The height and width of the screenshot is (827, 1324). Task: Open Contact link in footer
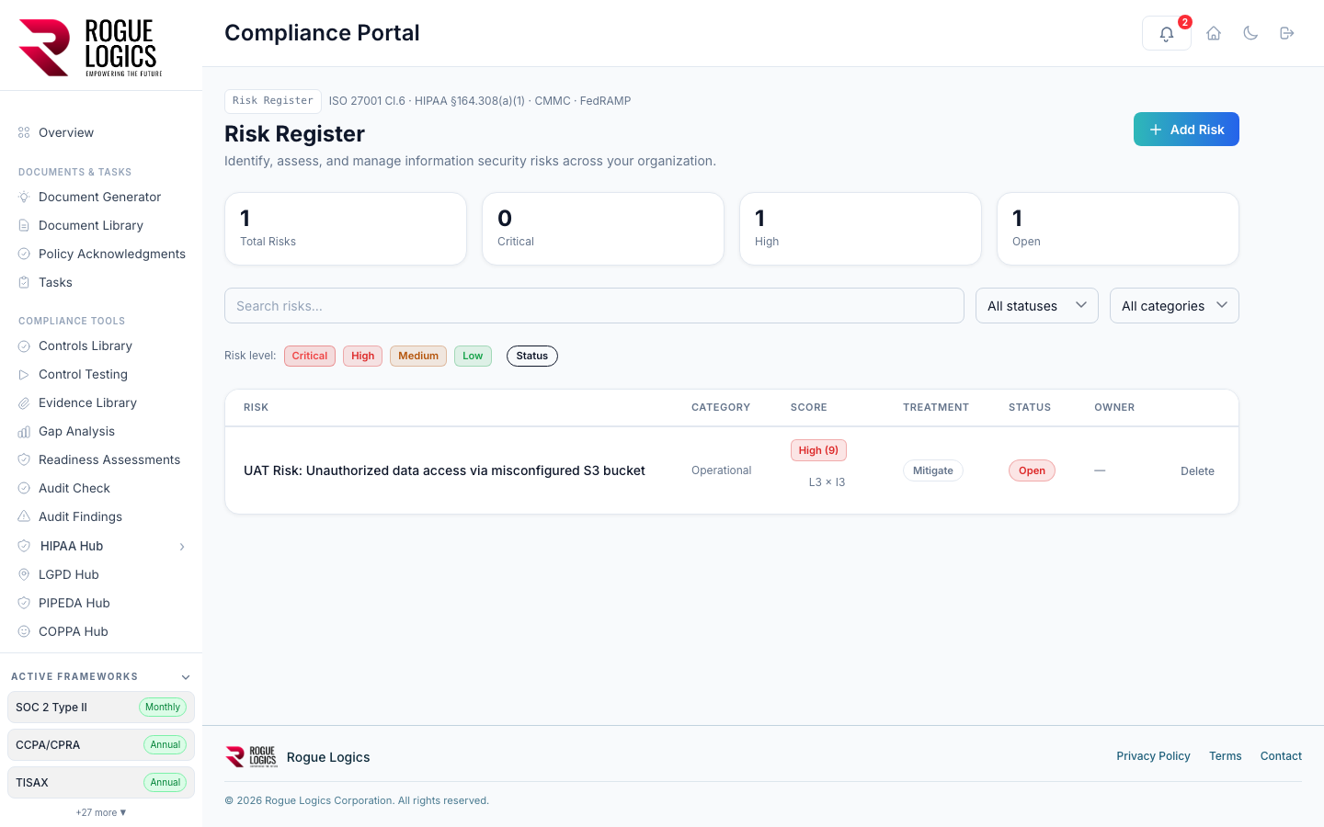[1281, 756]
